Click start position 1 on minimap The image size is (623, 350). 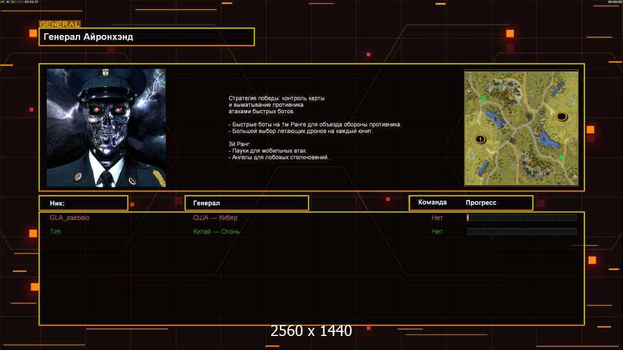click(480, 139)
